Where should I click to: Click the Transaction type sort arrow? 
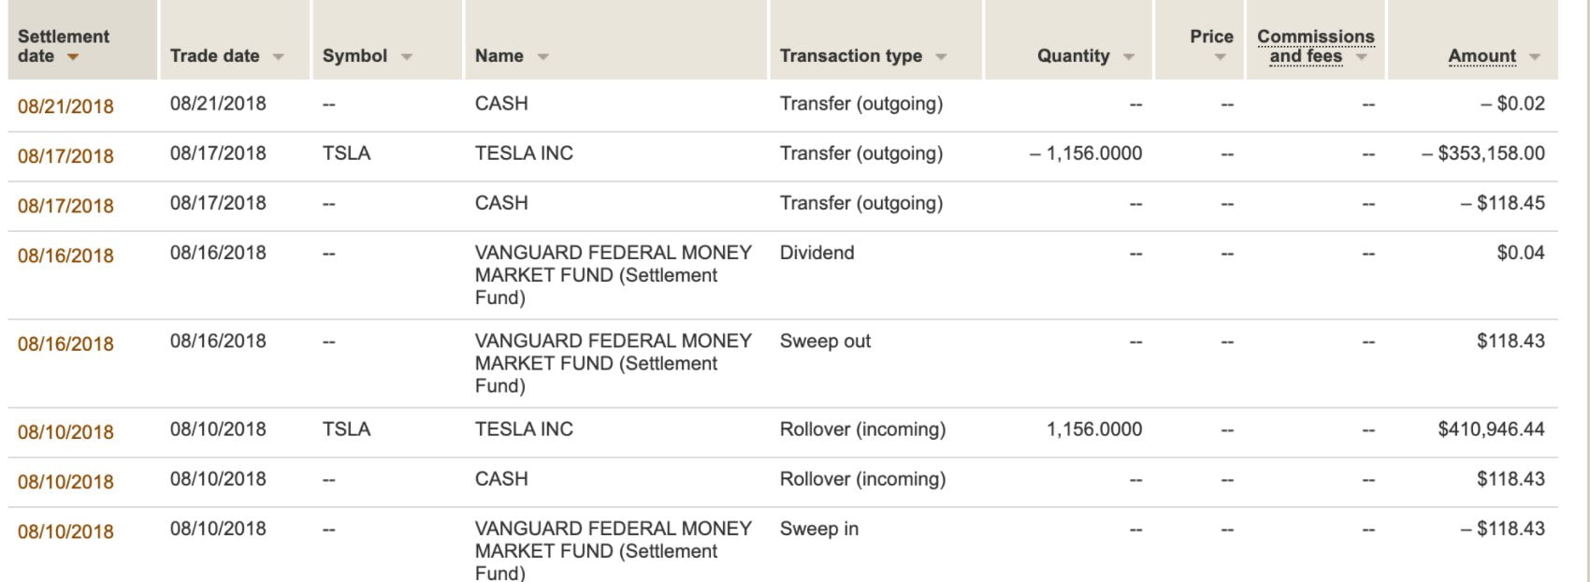(940, 57)
